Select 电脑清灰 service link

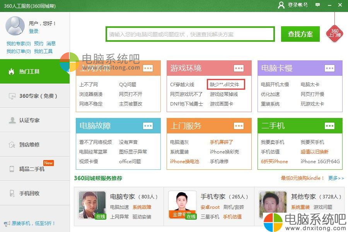tap(179, 142)
